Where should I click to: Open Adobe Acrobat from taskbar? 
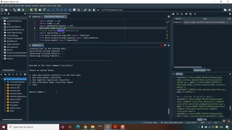(115, 127)
